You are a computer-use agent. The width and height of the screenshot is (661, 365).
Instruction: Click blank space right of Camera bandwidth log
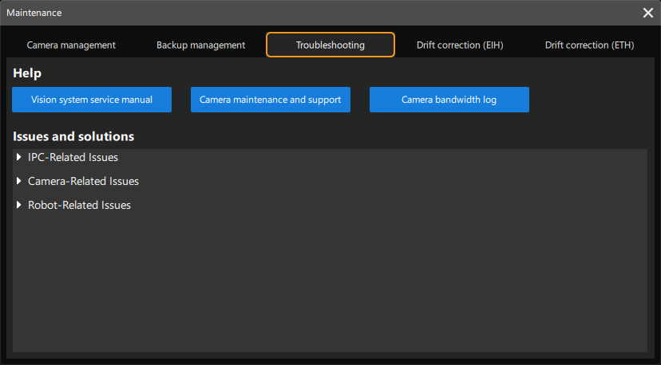tap(591, 100)
